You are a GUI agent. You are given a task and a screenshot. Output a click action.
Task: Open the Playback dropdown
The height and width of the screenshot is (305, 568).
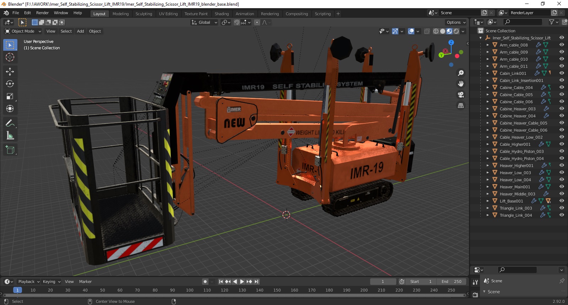tap(28, 282)
